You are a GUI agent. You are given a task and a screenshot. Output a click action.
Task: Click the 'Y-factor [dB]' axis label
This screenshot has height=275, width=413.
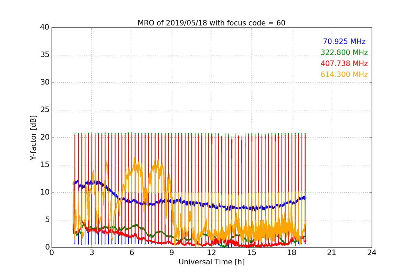click(33, 137)
